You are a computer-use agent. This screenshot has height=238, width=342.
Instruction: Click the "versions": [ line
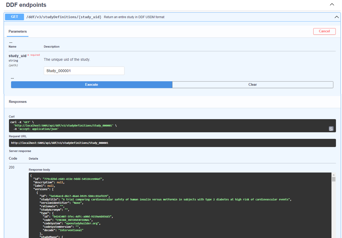coord(44,189)
